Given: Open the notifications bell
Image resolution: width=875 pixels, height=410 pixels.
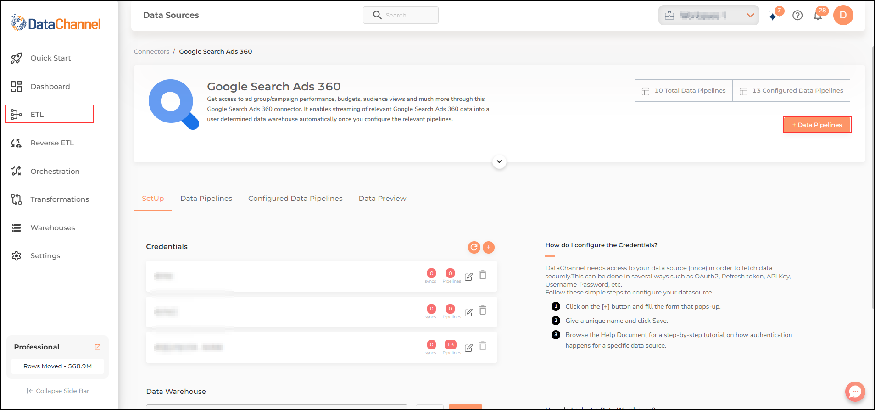Looking at the screenshot, I should coord(818,16).
